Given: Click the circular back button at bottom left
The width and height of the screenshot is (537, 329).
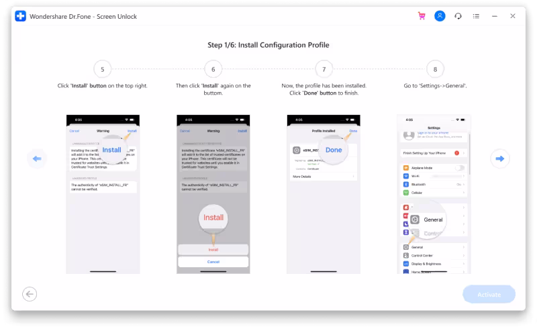Looking at the screenshot, I should [x=30, y=294].
